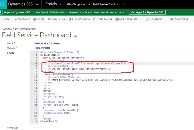The image size is (194, 130).
Task: Click the endblock line 26
Action: (49, 121)
